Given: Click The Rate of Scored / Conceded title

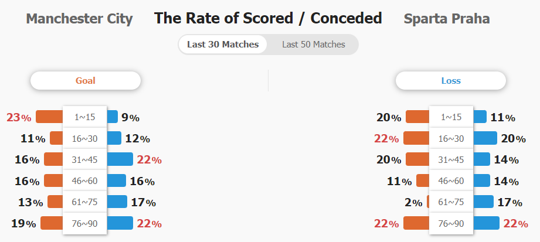Looking at the screenshot, I should (x=268, y=18).
